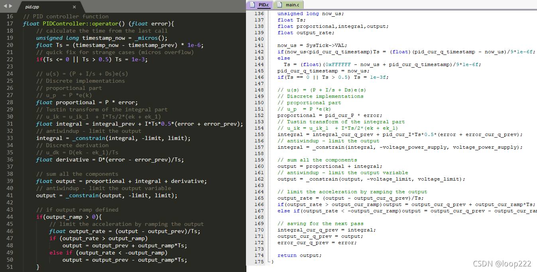Click the right tab-navigation arrow in Sublime
Screen dimensions: 537x272
click(11, 7)
